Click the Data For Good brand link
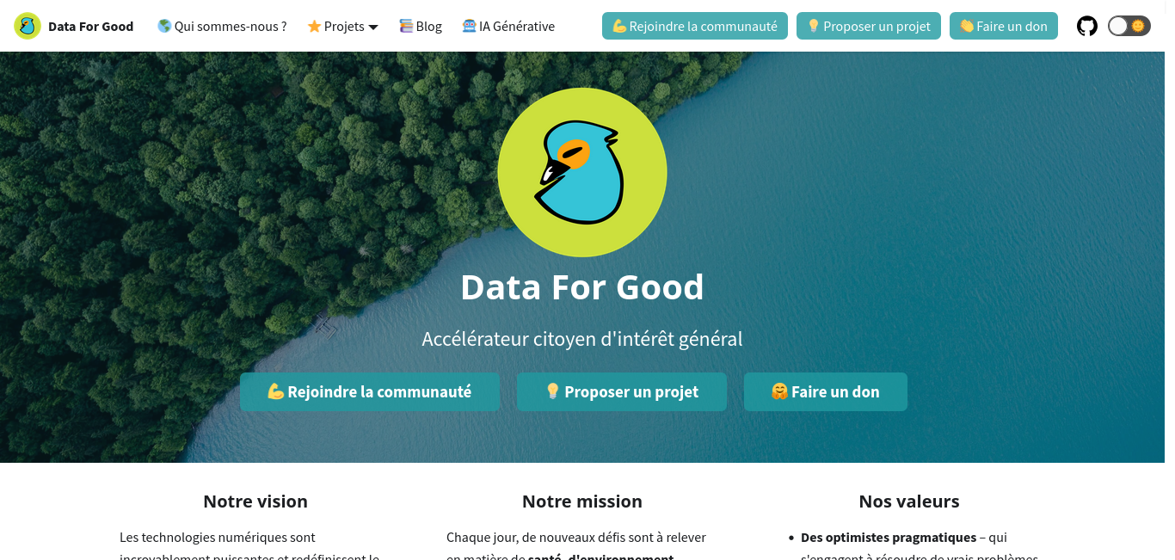1175x560 pixels. 91,26
